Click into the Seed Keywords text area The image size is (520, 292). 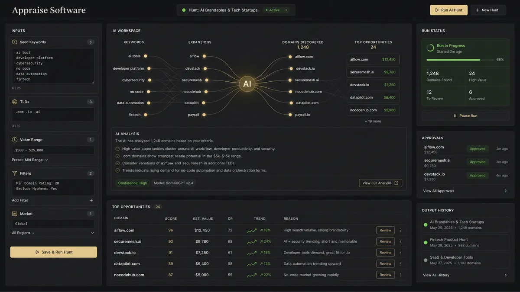(x=53, y=66)
